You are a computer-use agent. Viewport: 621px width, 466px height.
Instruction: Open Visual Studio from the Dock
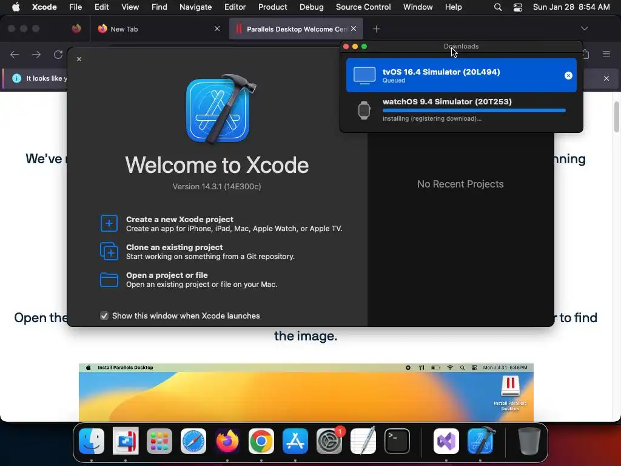coord(446,441)
